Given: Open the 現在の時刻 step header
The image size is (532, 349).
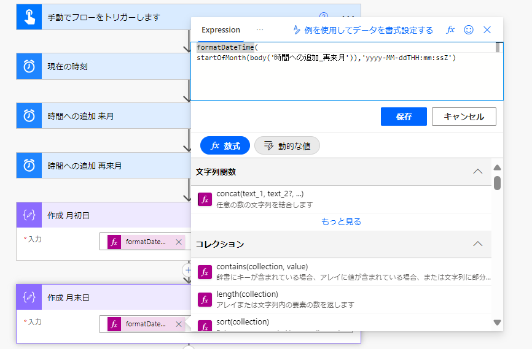Looking at the screenshot, I should [x=104, y=66].
